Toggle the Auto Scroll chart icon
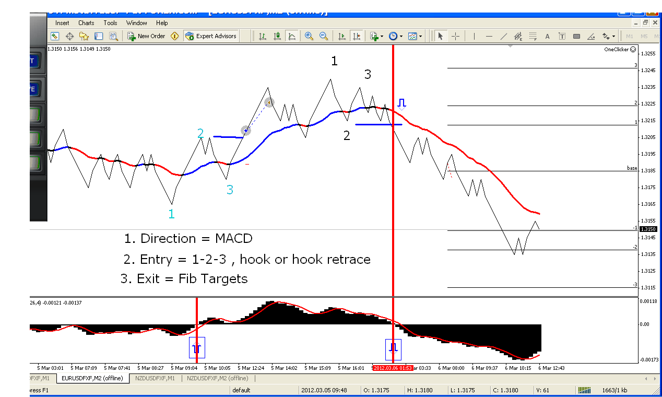The image size is (662, 397). point(342,36)
